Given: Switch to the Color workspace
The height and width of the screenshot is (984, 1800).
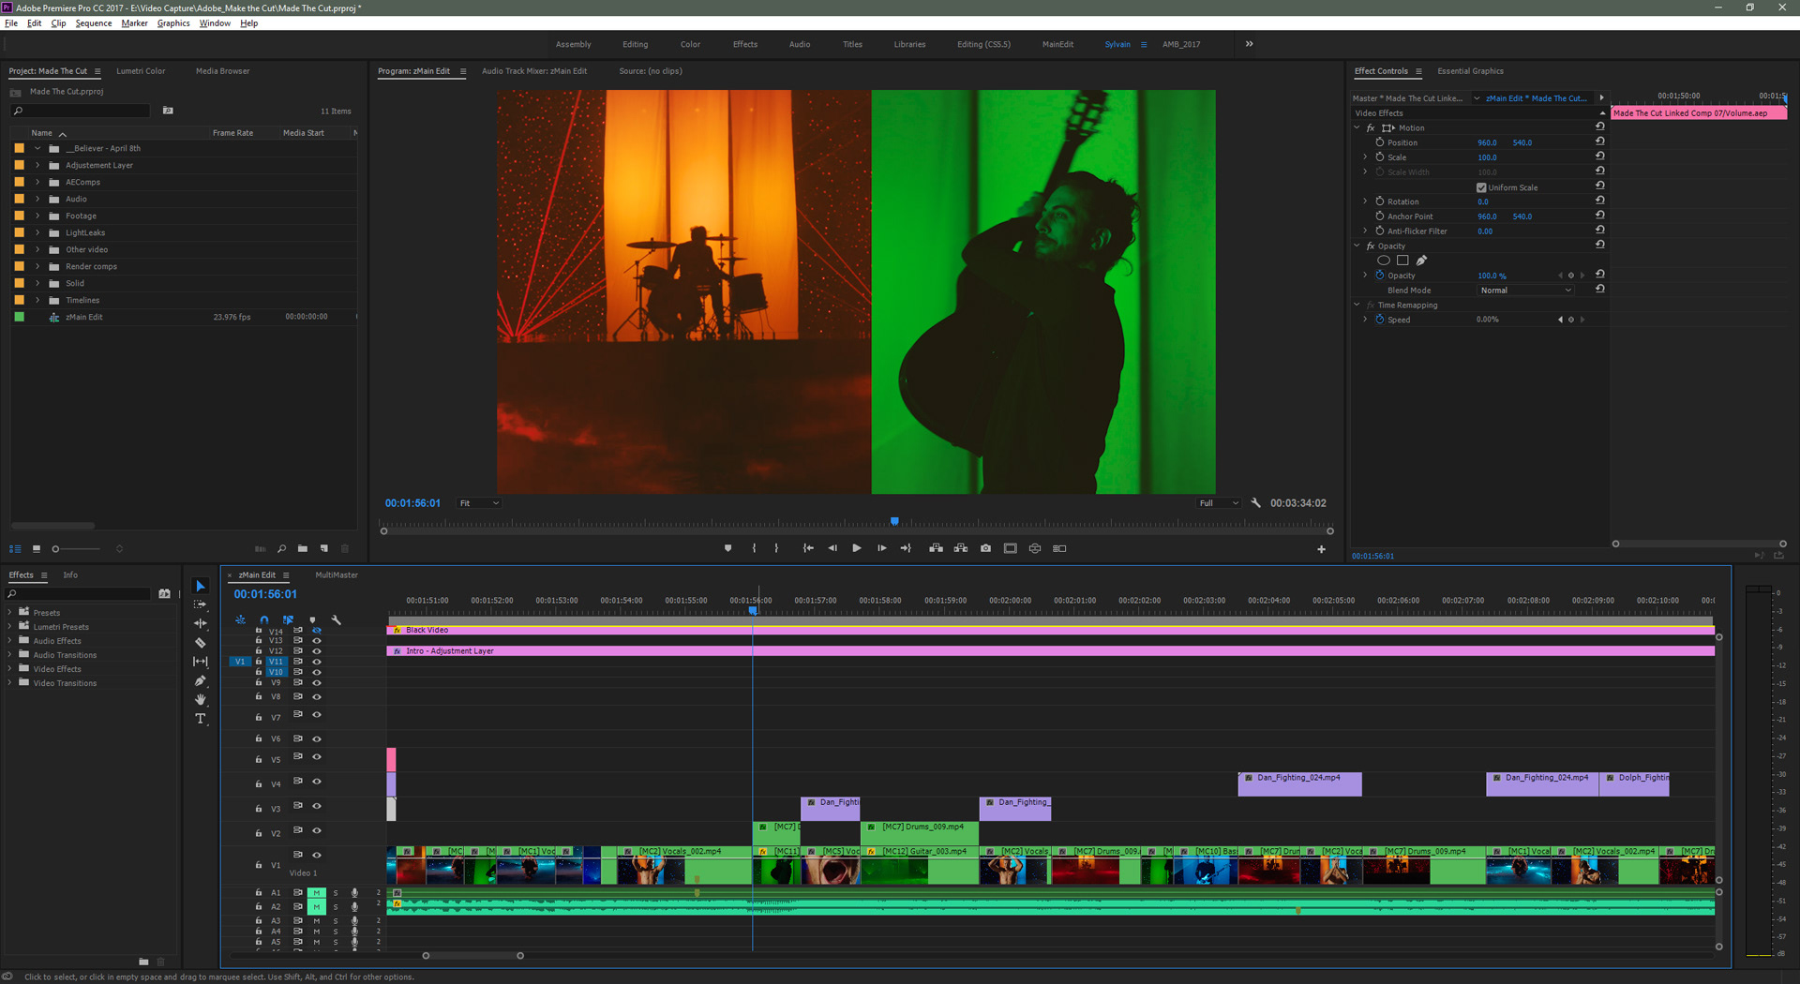Looking at the screenshot, I should [690, 45].
